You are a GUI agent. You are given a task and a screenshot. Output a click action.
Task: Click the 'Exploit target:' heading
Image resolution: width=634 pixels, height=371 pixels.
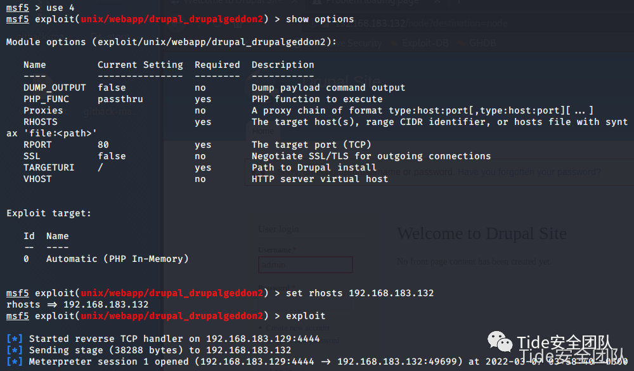[x=49, y=213]
